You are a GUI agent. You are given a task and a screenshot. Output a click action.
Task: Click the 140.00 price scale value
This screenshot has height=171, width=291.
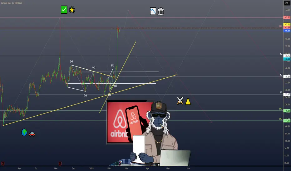[x=287, y=68]
